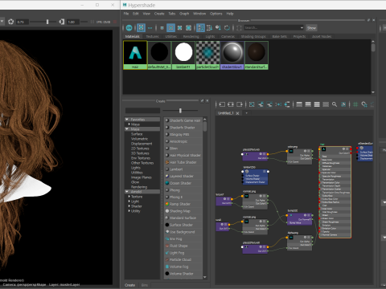Toggle the highlighted view-as-icons Browser button

click(141, 28)
